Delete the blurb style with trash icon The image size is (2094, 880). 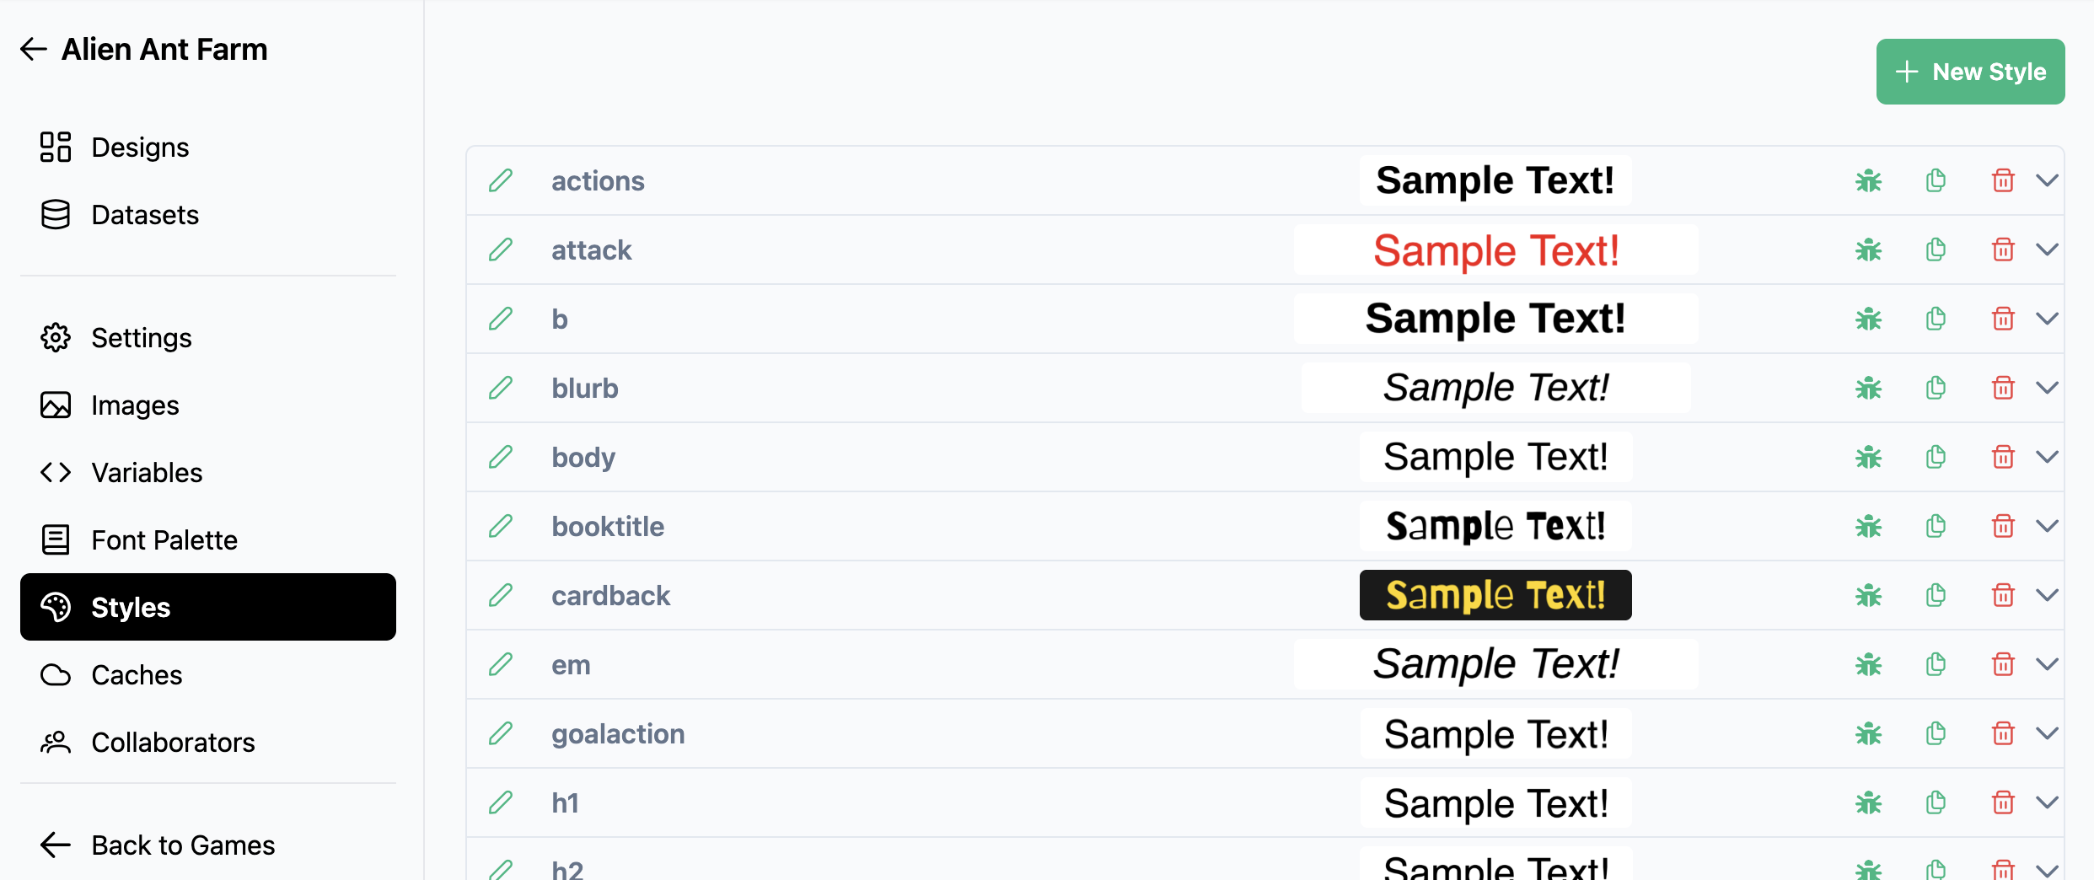[2003, 388]
